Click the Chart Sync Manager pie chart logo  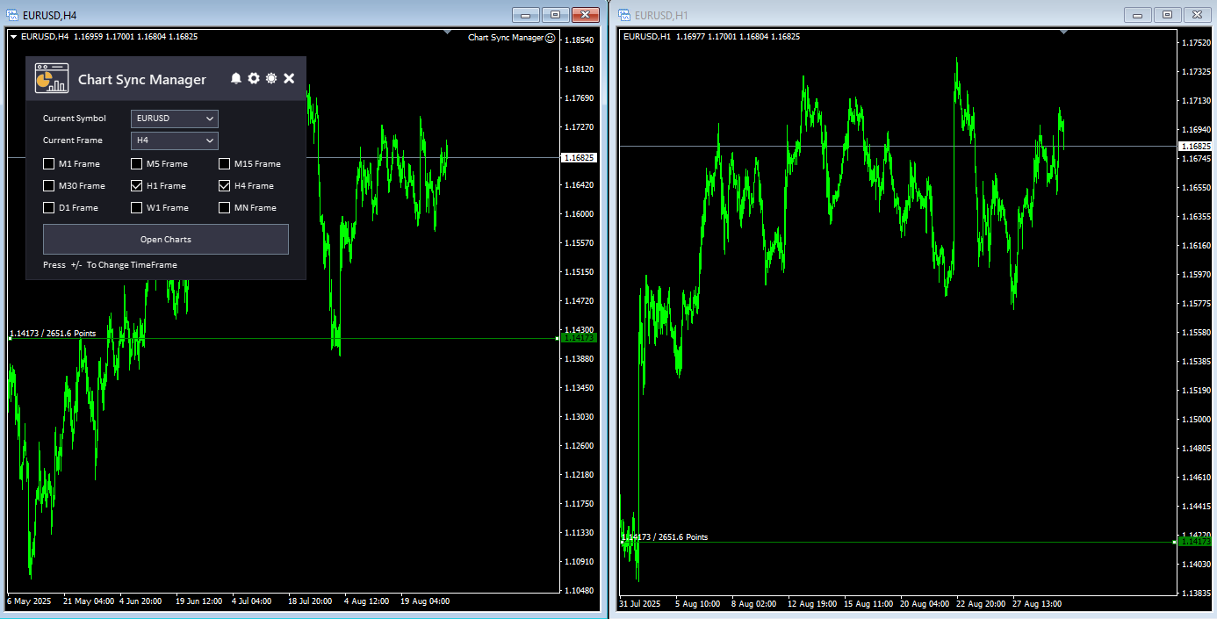(52, 77)
